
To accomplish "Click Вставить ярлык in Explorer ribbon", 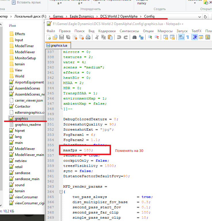I will click(x=27, y=2).
